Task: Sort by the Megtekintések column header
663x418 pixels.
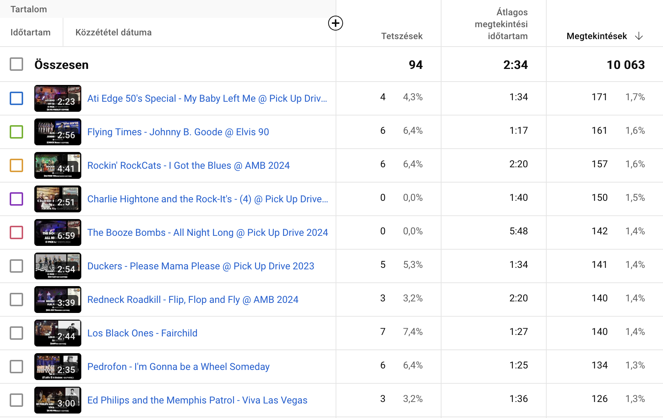Action: click(596, 36)
